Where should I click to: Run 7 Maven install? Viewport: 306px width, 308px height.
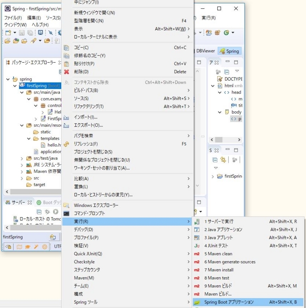coord(248,270)
